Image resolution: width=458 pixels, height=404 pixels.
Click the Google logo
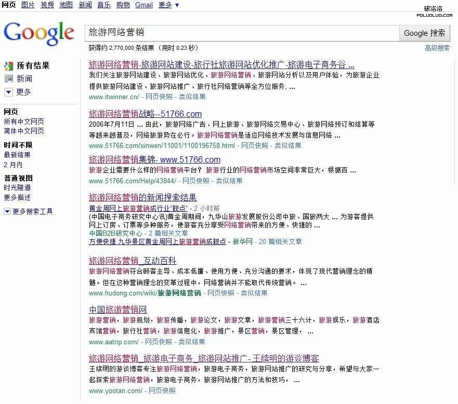pos(38,32)
